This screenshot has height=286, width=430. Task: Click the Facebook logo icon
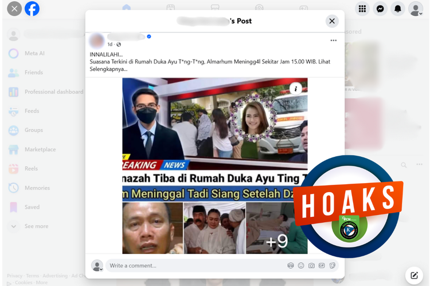(32, 9)
